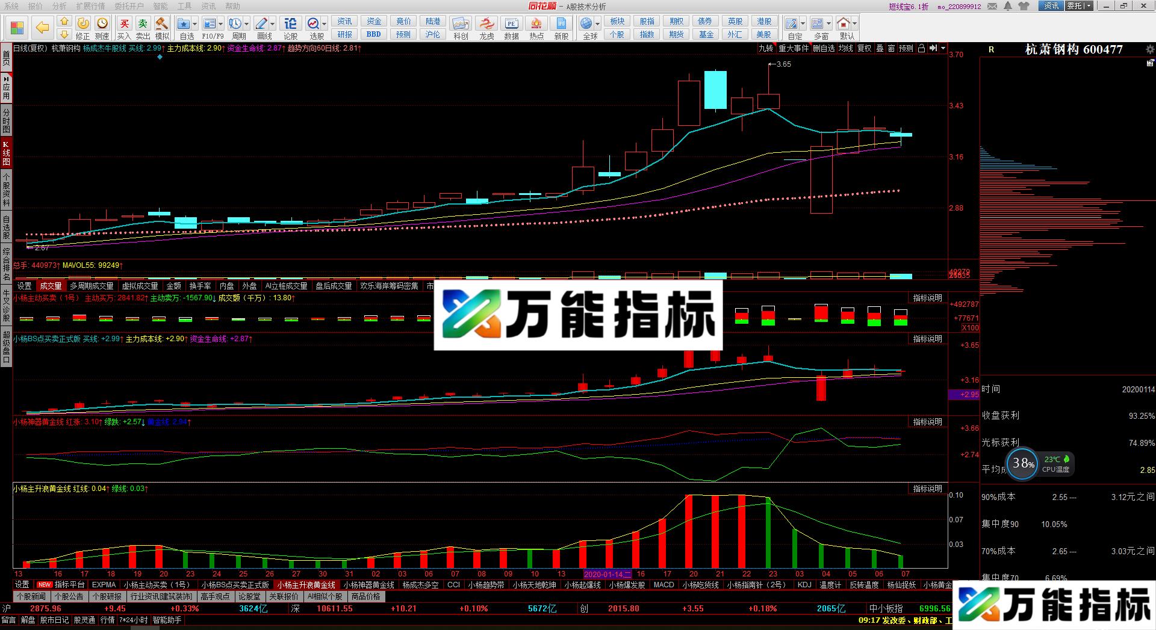Open the 工具 menu
This screenshot has height=630, width=1156.
tap(184, 6)
